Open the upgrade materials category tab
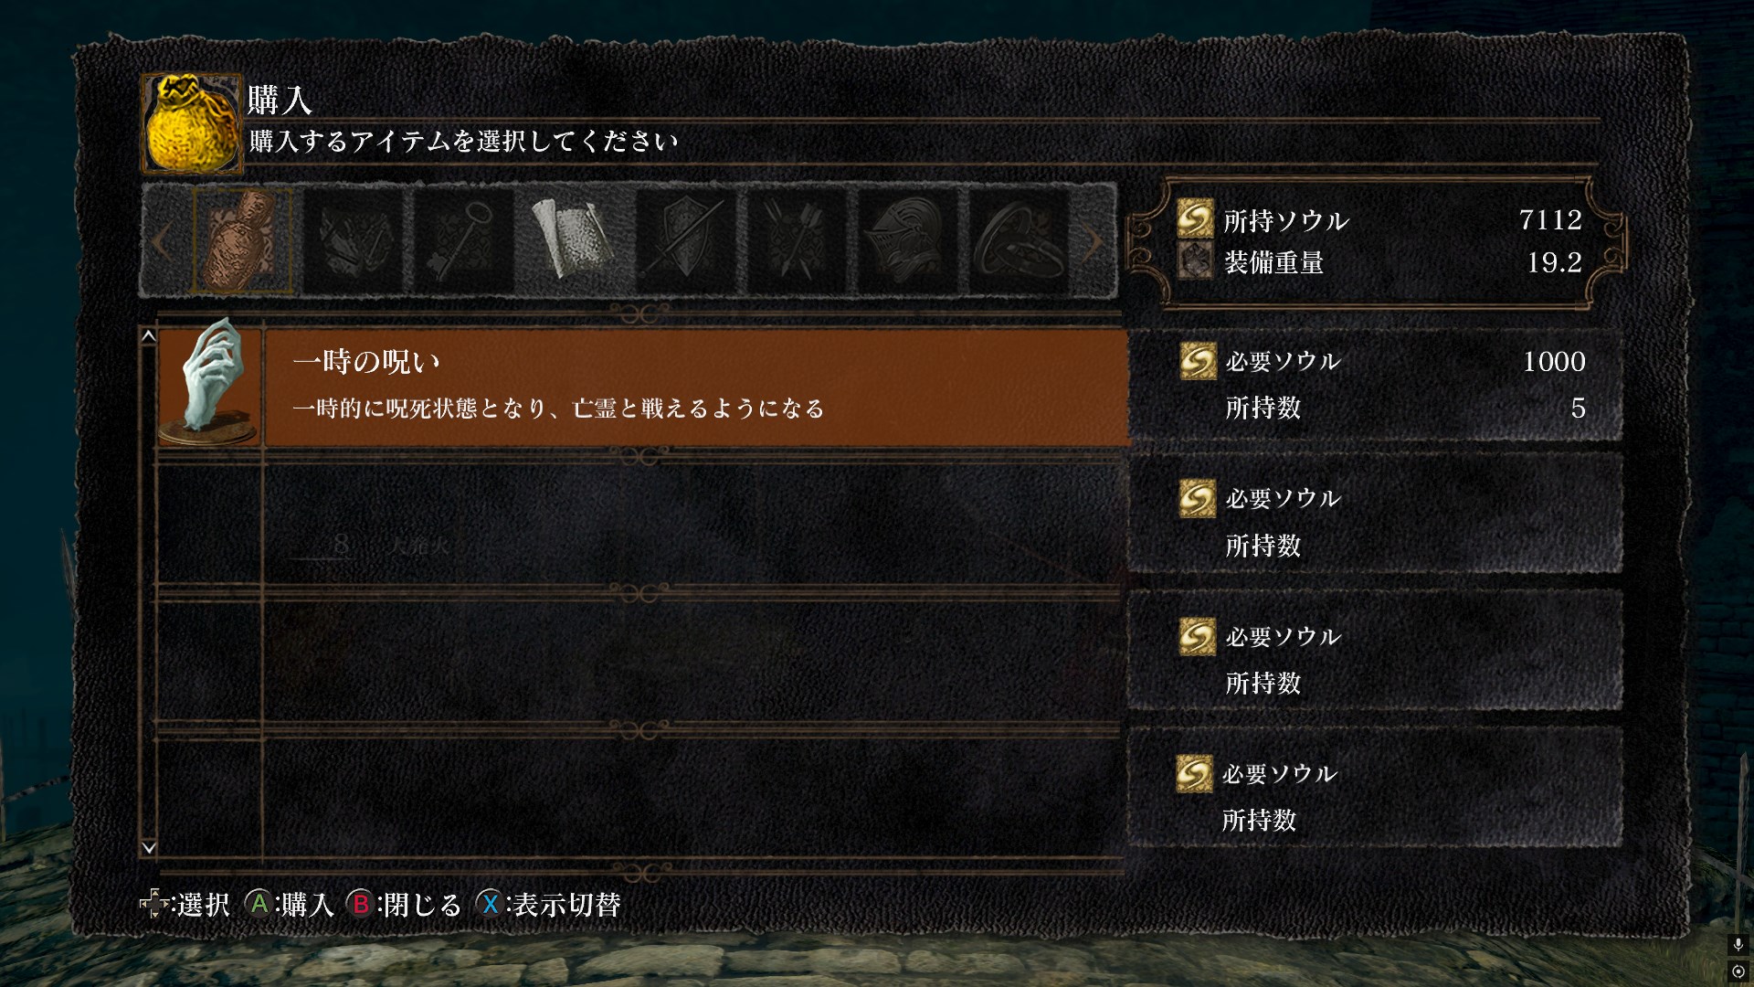 [x=354, y=241]
